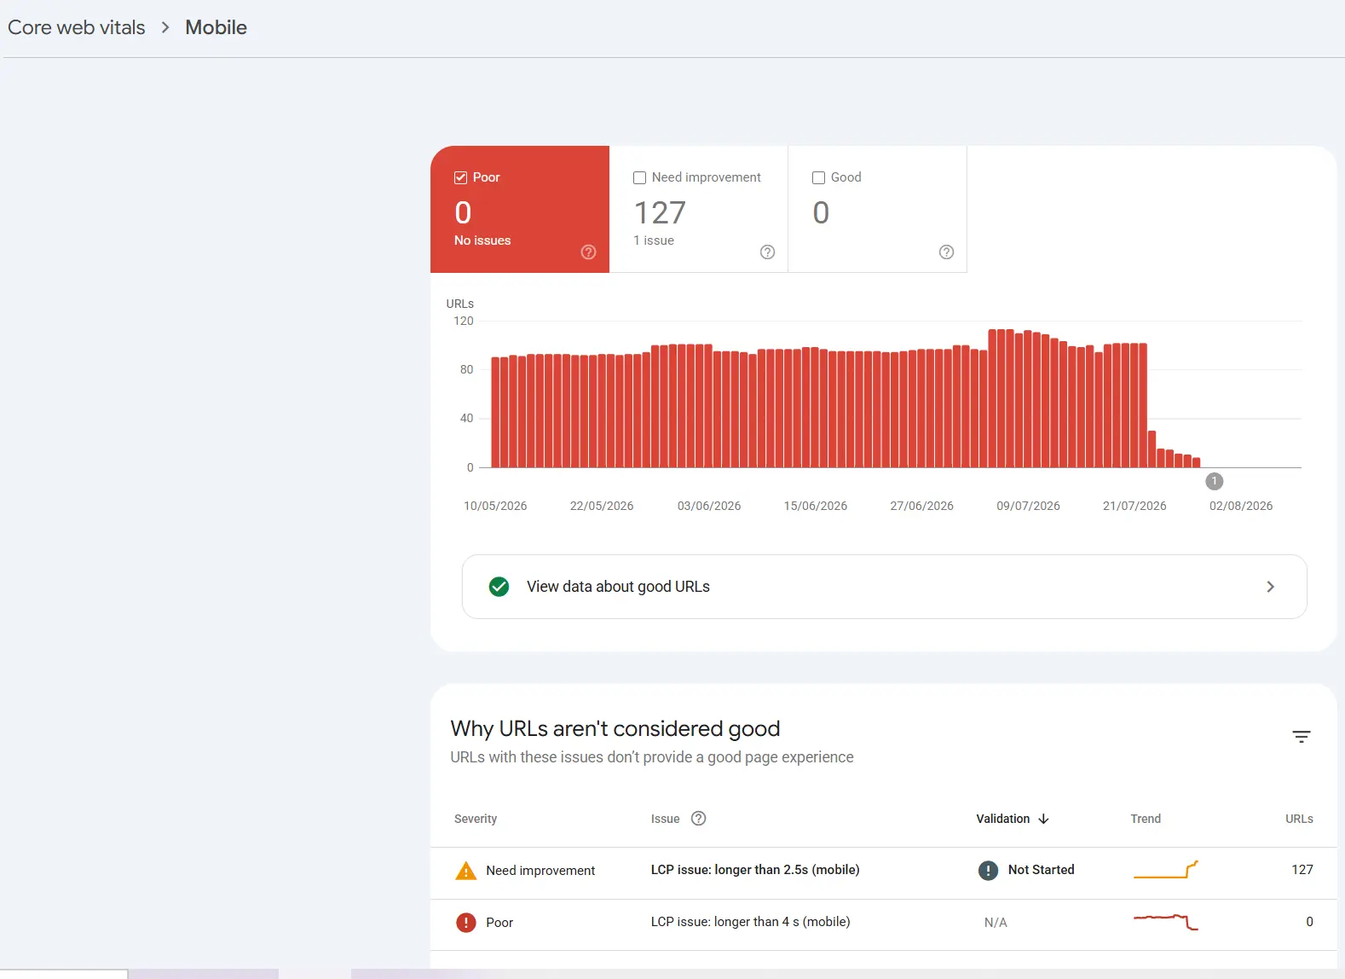
Task: Click green checkmark icon on good URLs card
Action: 499,587
